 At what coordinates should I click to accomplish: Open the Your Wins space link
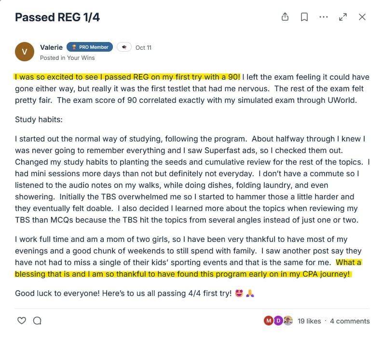pyautogui.click(x=81, y=58)
